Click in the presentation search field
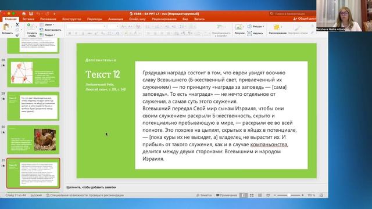The width and height of the screenshot is (372, 209). point(293,14)
